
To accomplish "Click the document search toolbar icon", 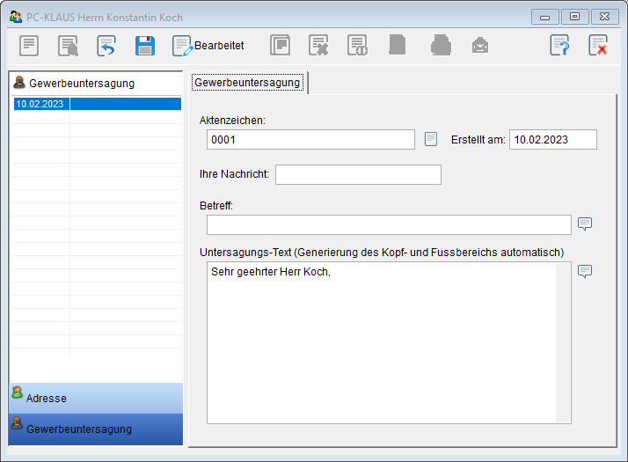I will point(68,46).
